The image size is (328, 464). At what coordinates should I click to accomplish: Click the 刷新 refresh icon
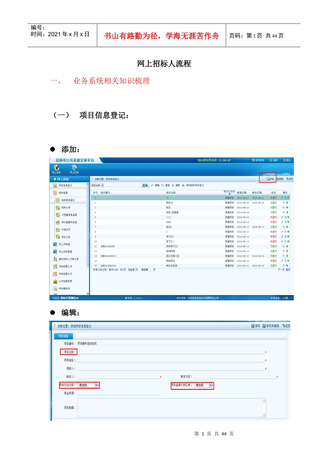[280, 179]
